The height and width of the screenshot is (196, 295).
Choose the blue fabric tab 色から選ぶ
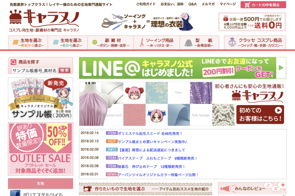pos(68,43)
